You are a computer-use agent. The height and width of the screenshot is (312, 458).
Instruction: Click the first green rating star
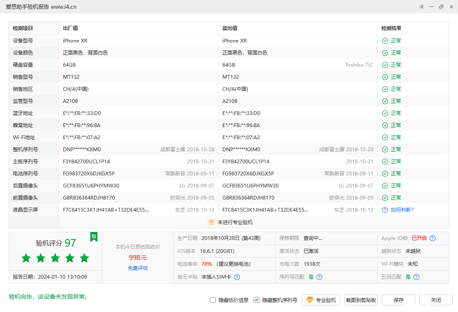pos(26,258)
